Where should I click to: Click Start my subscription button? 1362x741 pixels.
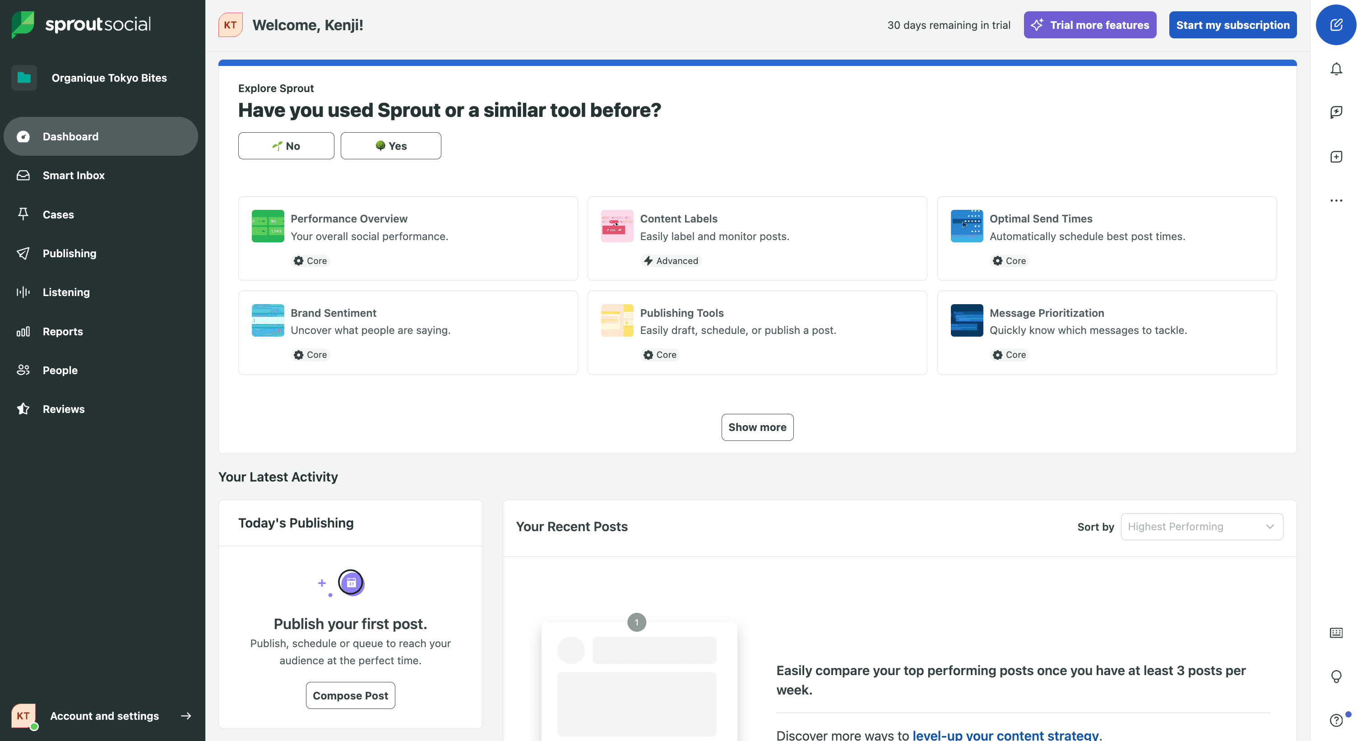1232,25
